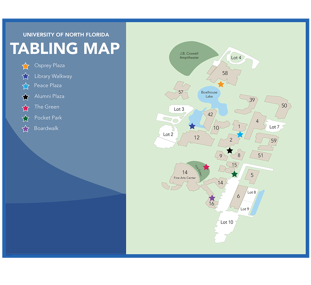Select building 1 on the map
The width and height of the screenshot is (311, 285).
(x=239, y=126)
